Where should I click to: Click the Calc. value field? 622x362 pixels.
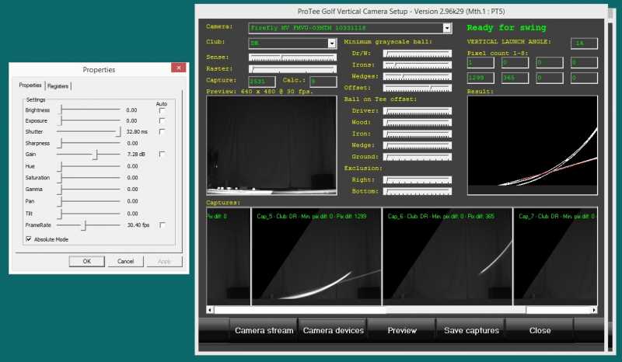(x=323, y=82)
